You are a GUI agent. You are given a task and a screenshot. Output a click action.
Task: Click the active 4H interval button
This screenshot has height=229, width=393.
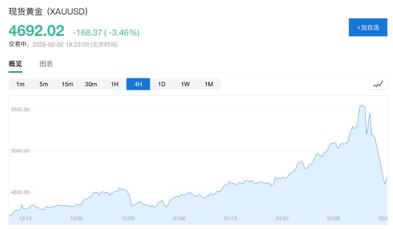click(x=138, y=84)
